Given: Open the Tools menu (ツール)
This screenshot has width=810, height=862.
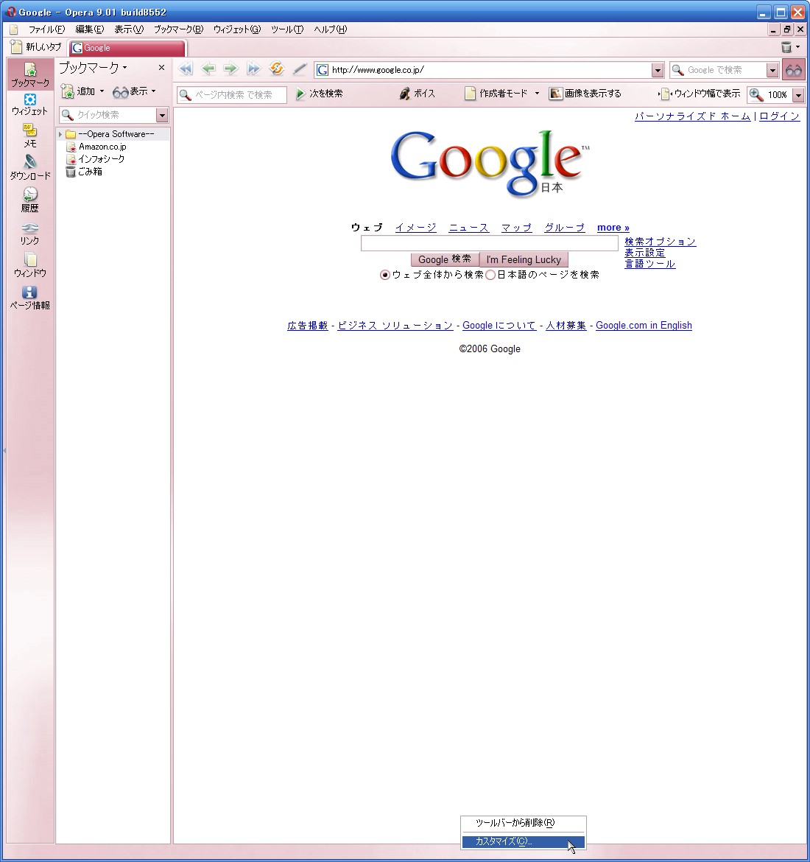Looking at the screenshot, I should (x=287, y=29).
